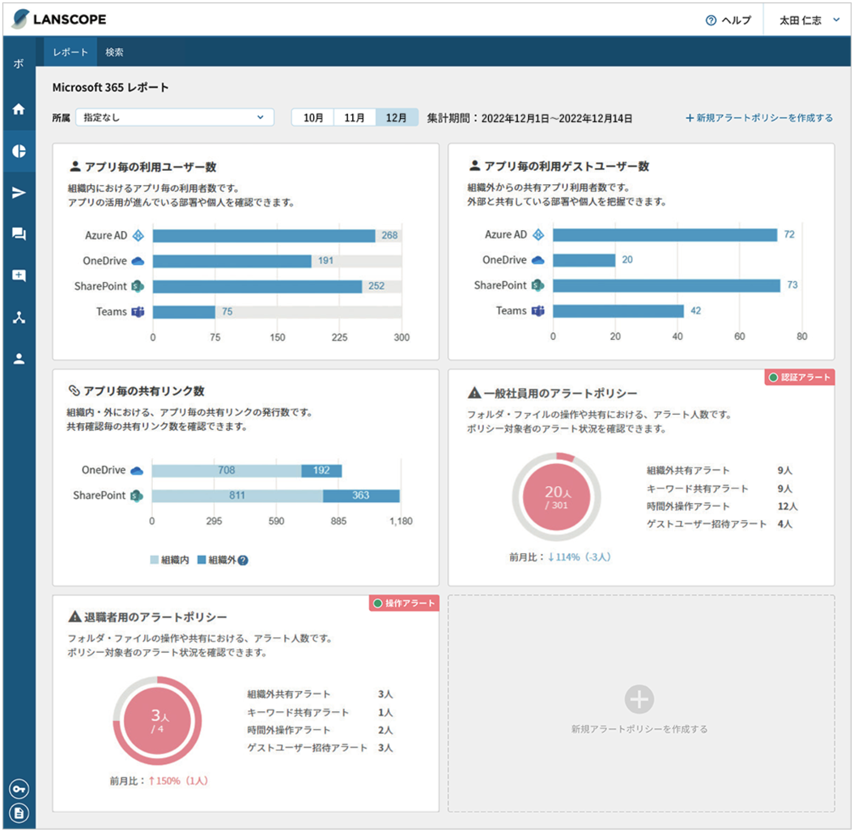
Task: Click the SharePoint 363 external links segment
Action: click(361, 496)
